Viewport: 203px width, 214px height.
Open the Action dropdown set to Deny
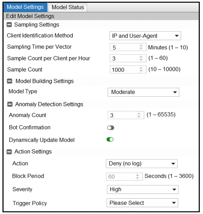pyautogui.click(x=141, y=164)
